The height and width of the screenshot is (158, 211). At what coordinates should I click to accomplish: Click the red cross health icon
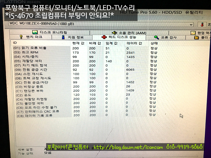(104, 37)
